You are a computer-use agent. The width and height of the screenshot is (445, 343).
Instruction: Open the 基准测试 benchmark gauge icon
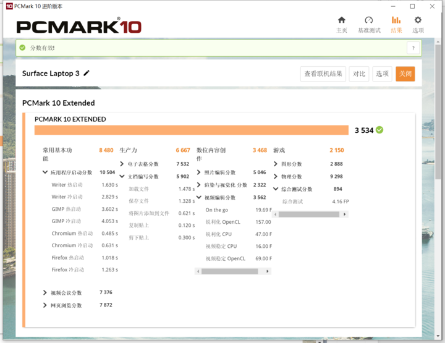click(368, 20)
